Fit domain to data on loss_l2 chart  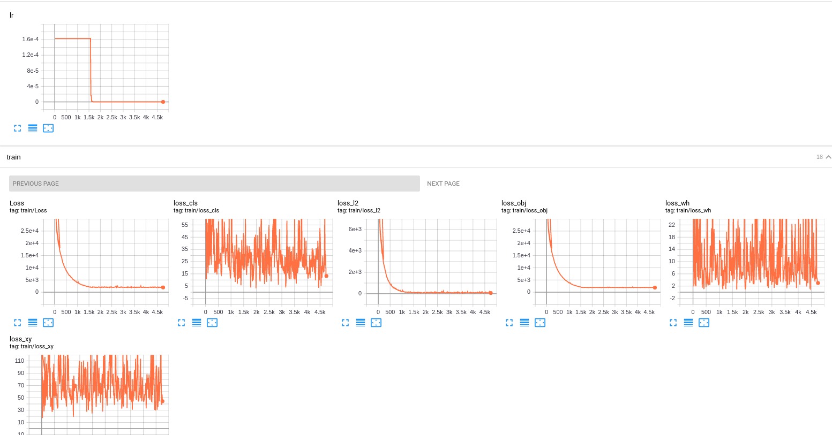[376, 323]
